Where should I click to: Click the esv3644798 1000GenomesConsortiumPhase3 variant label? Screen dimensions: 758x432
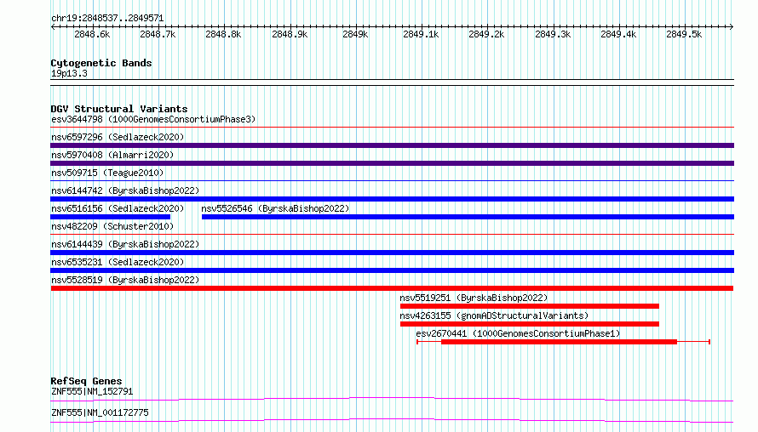(x=153, y=119)
